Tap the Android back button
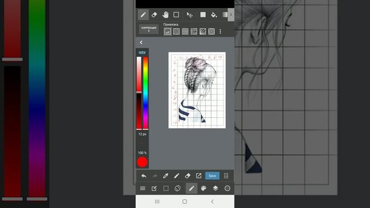This screenshot has height=208, width=370. point(212,202)
